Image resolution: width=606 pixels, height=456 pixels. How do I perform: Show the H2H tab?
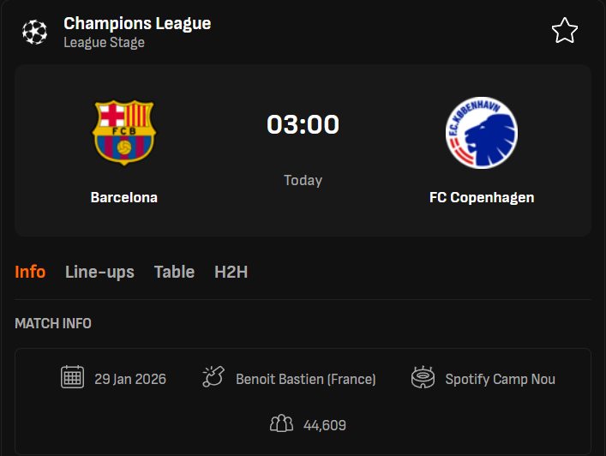click(231, 272)
